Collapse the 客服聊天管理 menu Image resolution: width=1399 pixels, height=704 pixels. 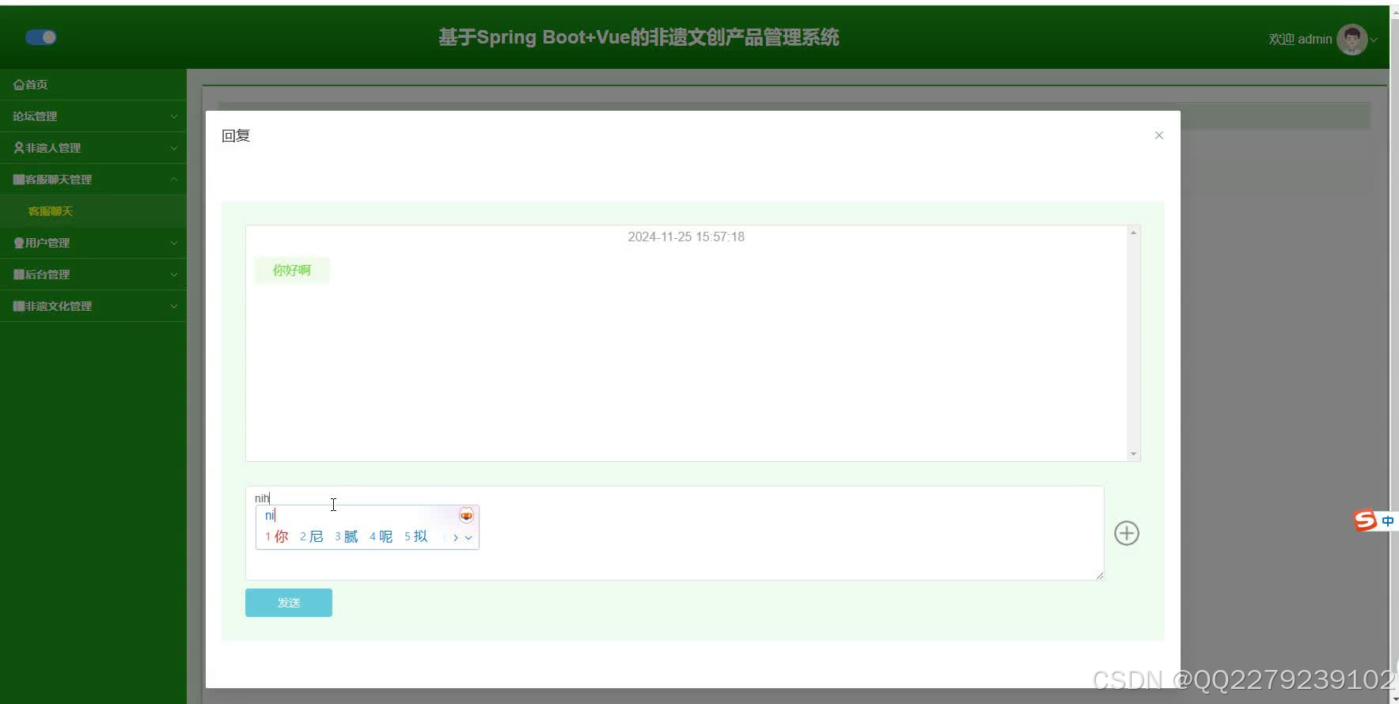coord(93,180)
